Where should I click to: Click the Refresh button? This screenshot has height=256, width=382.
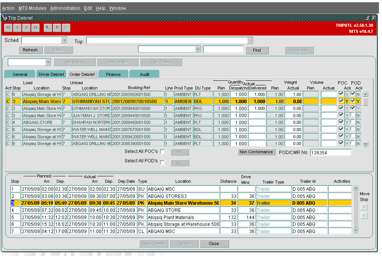coord(30,50)
